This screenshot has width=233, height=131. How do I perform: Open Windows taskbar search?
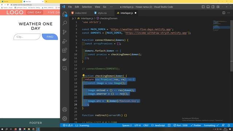7,129
